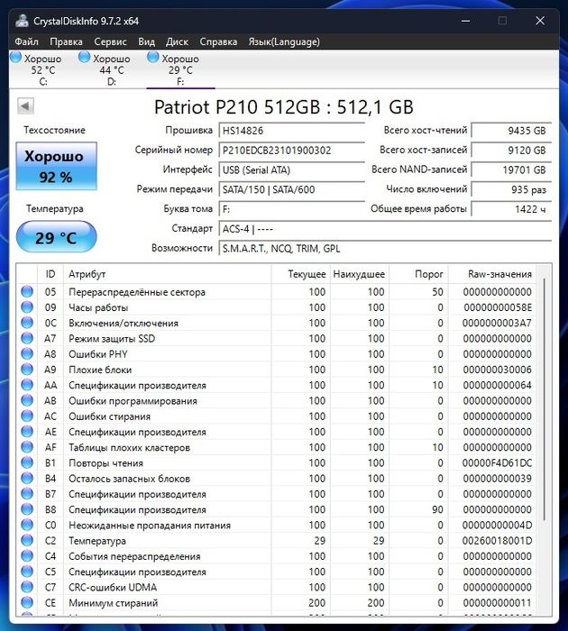Screen dimensions: 568x631
Task: Click the host reads value 9435 GB
Action: pos(511,131)
